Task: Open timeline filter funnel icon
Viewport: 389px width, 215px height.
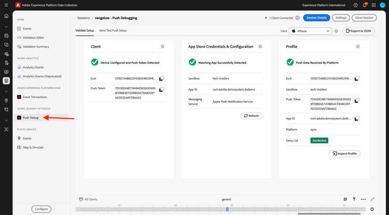Action: click(x=354, y=199)
